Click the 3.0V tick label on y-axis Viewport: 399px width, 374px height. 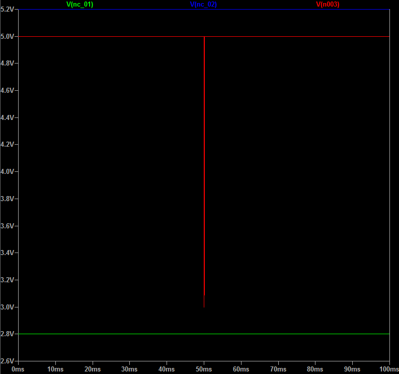[x=9, y=307]
